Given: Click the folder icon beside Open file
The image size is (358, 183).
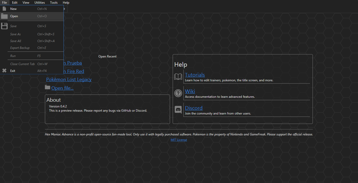Looking at the screenshot, I should coord(47,87).
